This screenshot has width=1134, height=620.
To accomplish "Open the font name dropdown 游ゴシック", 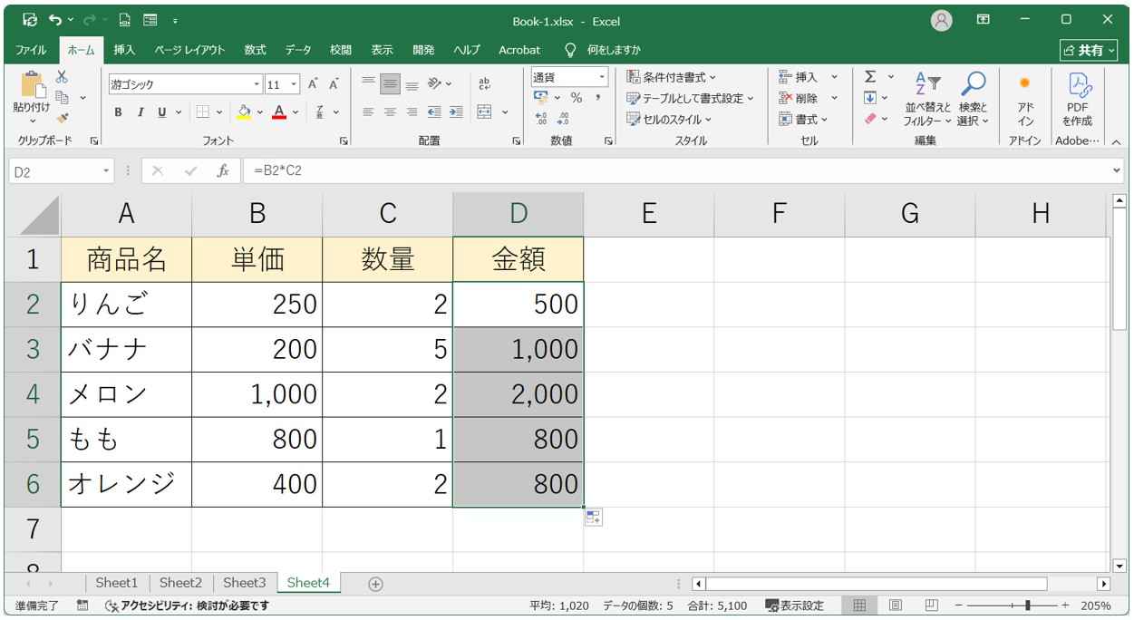I will coord(257,84).
